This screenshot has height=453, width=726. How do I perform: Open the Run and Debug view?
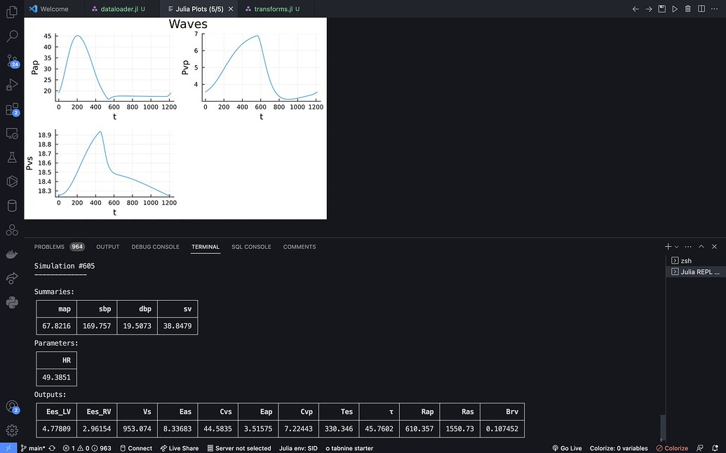(x=12, y=85)
